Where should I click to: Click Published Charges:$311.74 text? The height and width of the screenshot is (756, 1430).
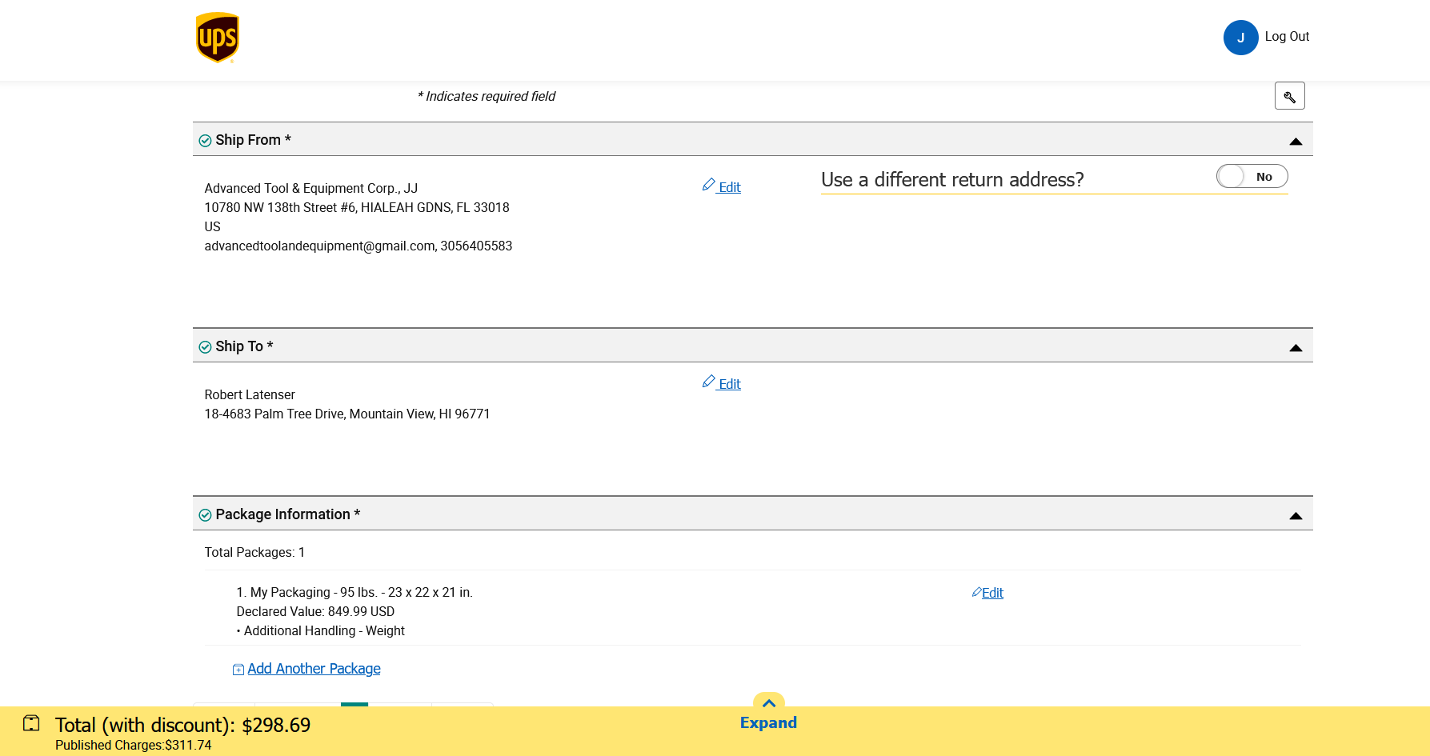pyautogui.click(x=134, y=746)
